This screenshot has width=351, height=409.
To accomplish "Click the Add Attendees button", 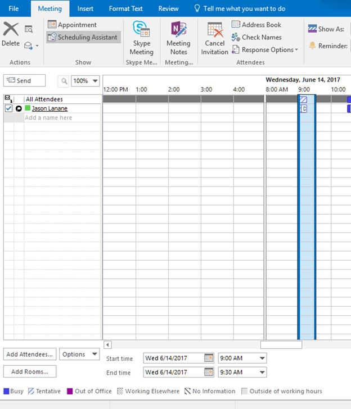I will tap(30, 354).
